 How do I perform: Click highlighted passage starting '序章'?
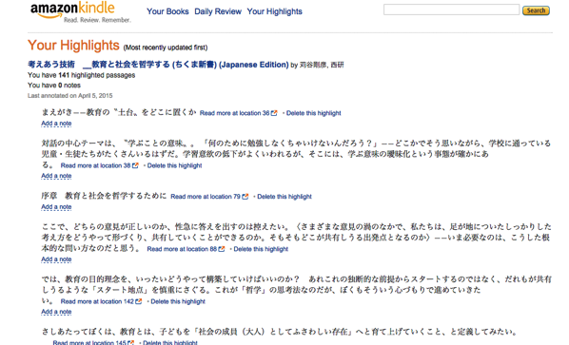(104, 196)
